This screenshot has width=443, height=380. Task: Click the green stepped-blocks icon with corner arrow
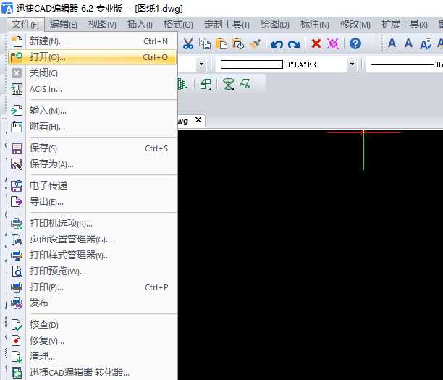[206, 84]
